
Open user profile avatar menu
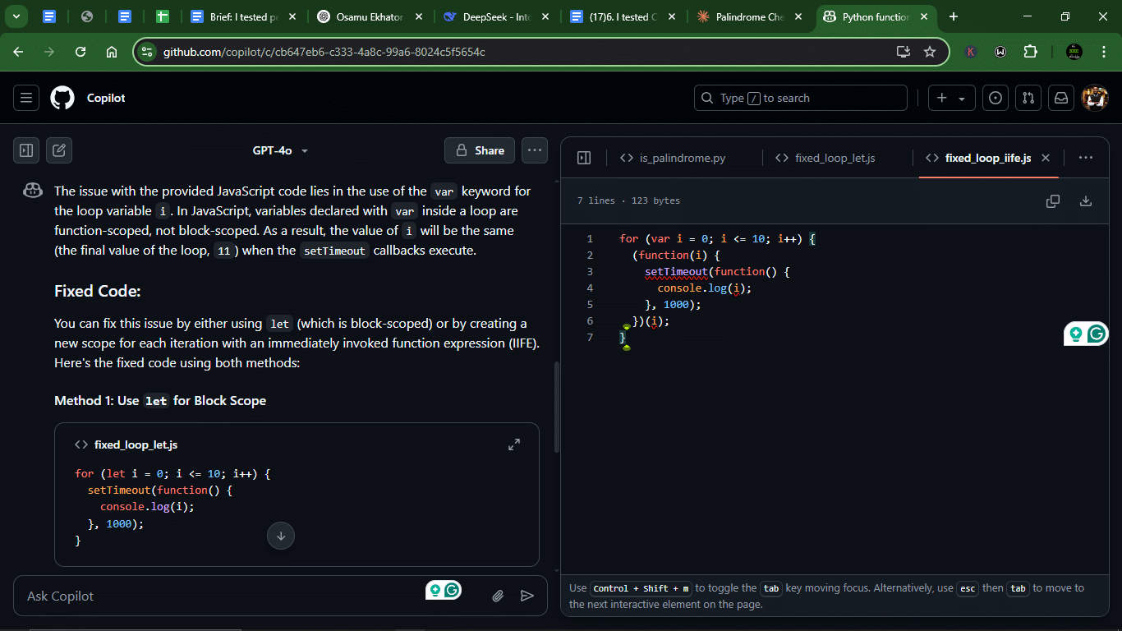[1096, 98]
